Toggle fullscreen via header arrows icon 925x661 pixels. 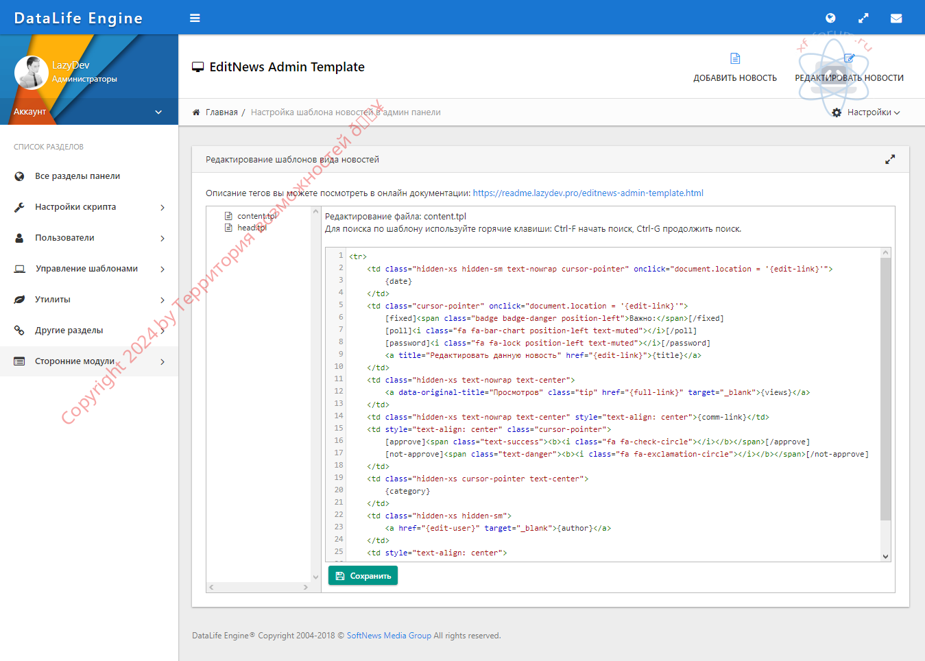pyautogui.click(x=863, y=19)
